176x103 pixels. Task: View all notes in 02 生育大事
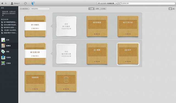(66, 54)
